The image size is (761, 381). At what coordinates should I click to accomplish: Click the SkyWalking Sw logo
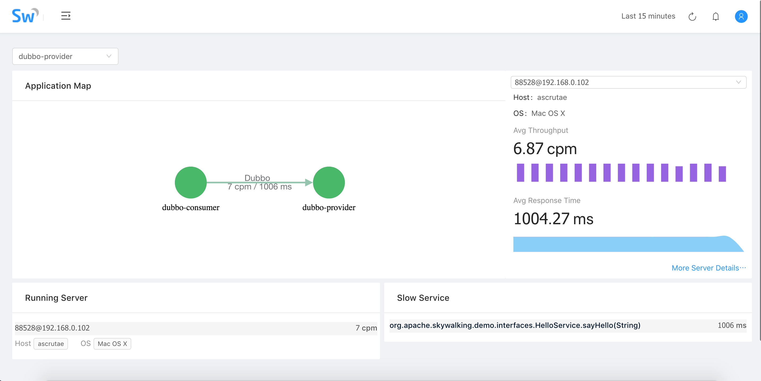pos(25,16)
